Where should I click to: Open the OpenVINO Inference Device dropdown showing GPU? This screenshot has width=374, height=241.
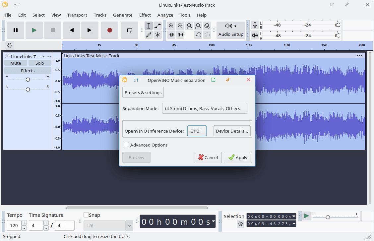pos(197,131)
